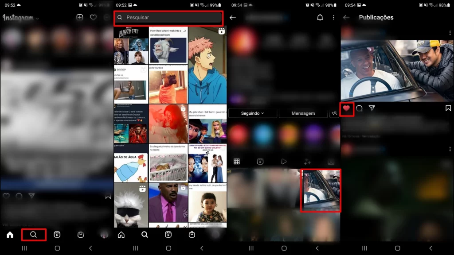The image size is (454, 255).
Task: Open the dog in orange towel thumbnail
Action: coord(168,85)
